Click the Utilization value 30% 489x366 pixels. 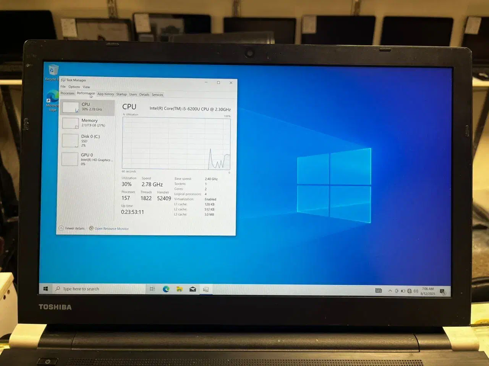(x=126, y=184)
